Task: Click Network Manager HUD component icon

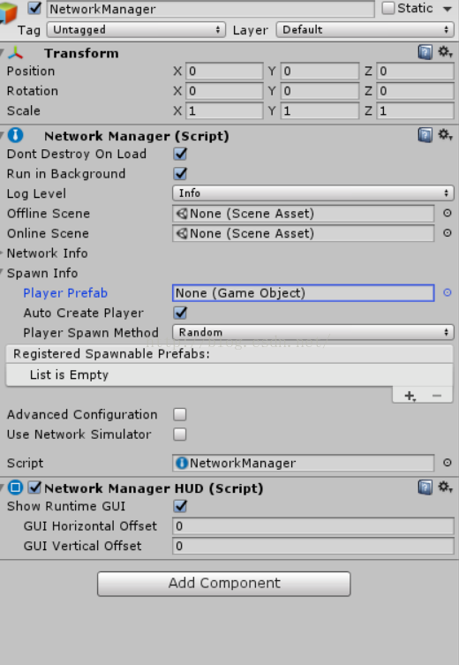Action: tap(16, 487)
